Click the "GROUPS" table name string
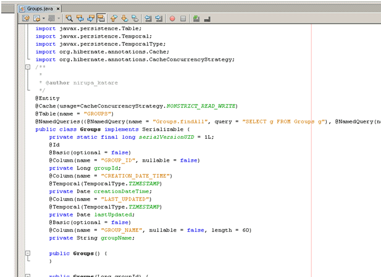The width and height of the screenshot is (381, 277). click(x=97, y=114)
